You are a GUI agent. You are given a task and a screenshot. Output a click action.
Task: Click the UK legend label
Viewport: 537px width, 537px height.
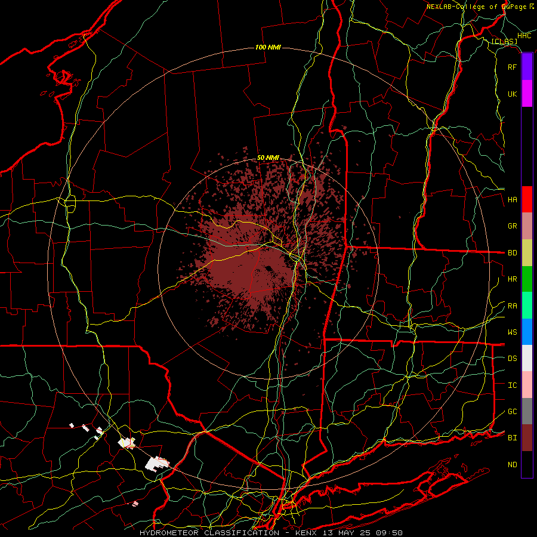pos(512,94)
